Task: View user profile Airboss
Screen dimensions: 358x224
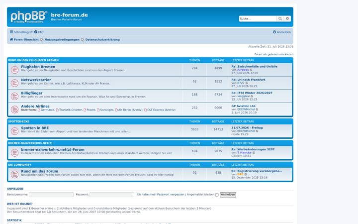Action: click(243, 70)
